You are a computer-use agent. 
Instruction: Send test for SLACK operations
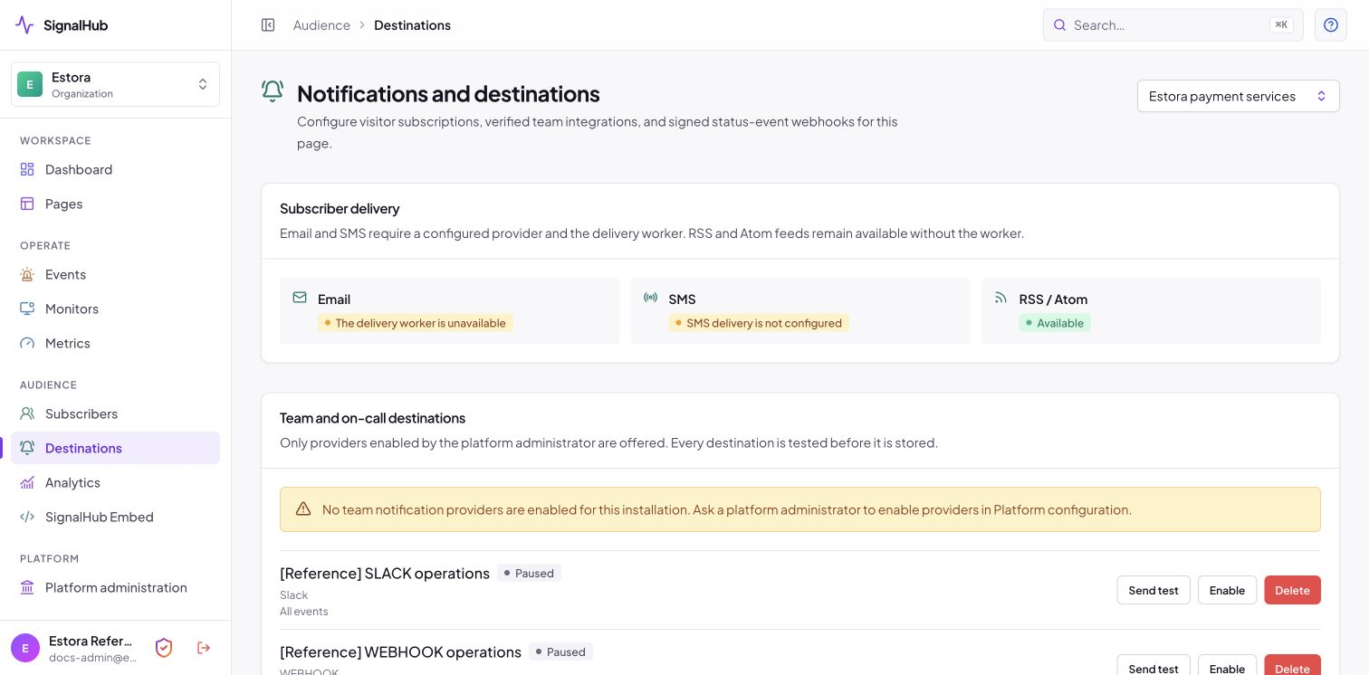tap(1154, 590)
